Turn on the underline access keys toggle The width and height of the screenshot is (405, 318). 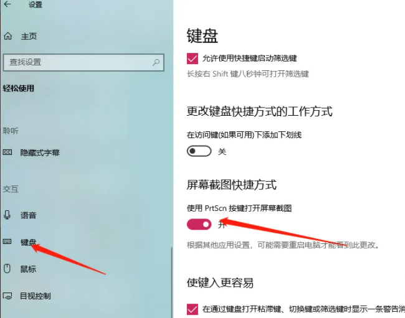coord(199,151)
